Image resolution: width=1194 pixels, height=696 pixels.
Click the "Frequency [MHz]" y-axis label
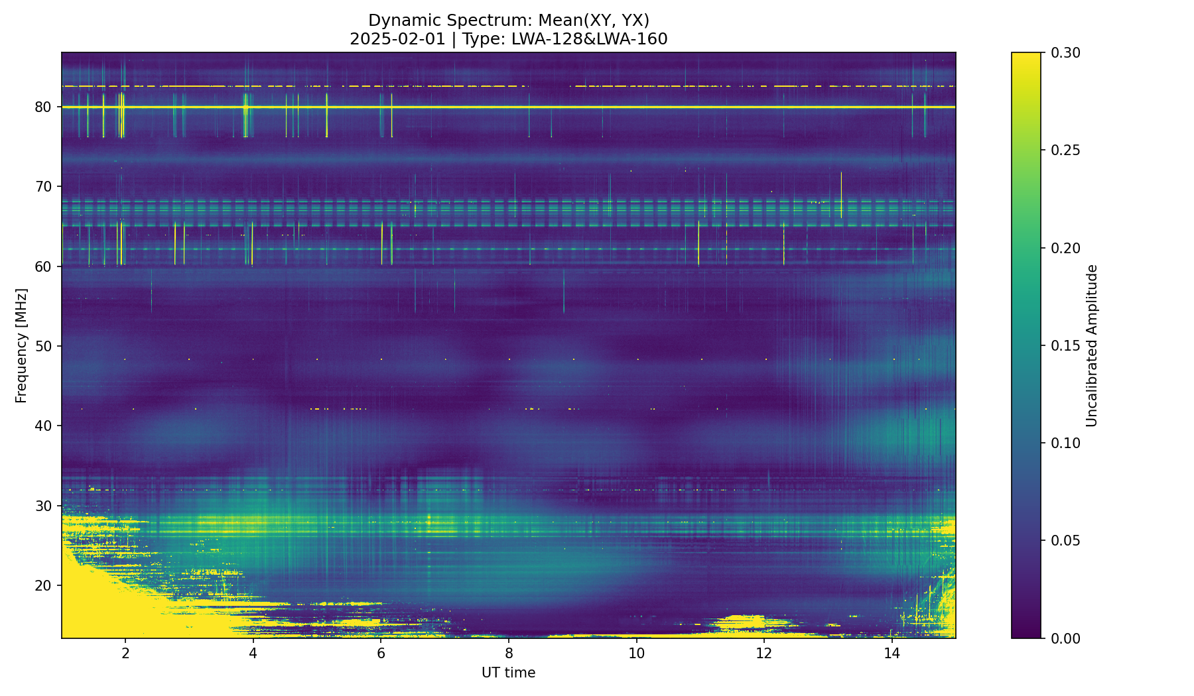pos(21,345)
